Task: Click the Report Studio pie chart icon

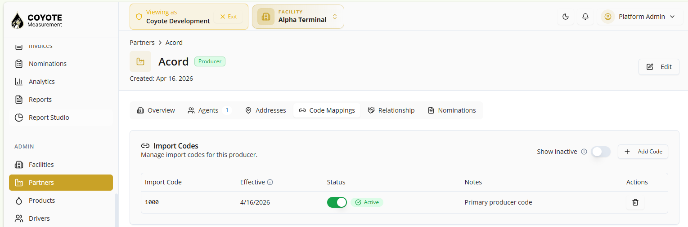Action: click(19, 118)
